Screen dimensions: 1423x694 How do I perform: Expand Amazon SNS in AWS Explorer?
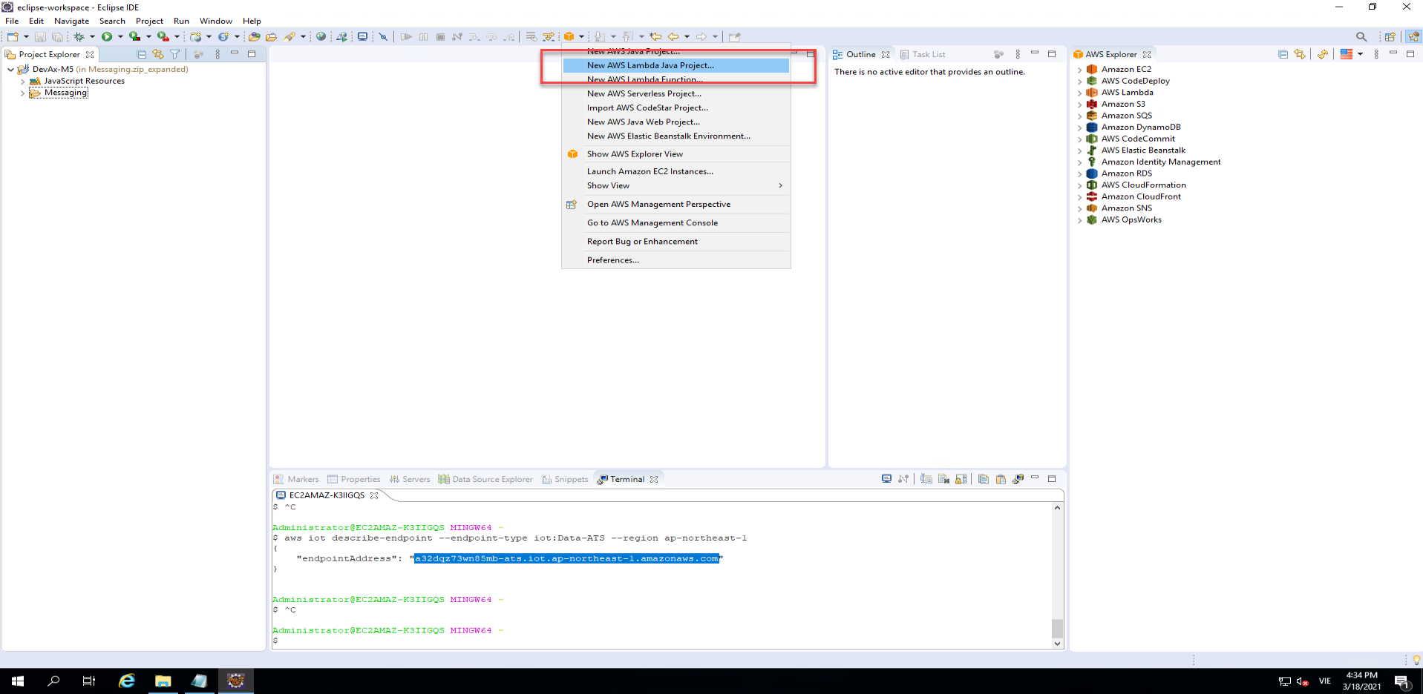point(1079,208)
